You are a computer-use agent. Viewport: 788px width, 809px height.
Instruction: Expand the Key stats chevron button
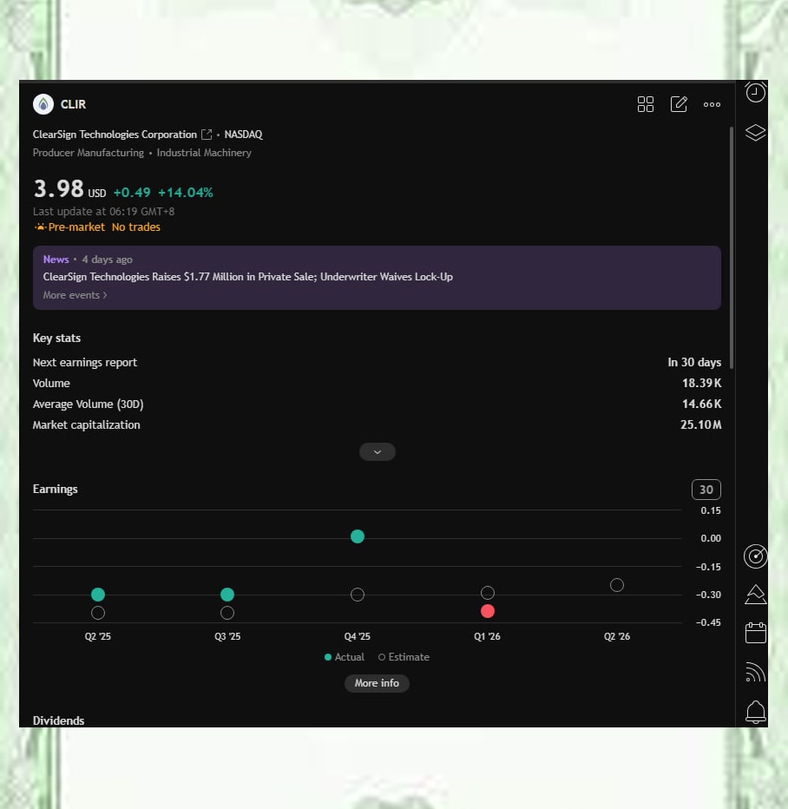pyautogui.click(x=378, y=452)
